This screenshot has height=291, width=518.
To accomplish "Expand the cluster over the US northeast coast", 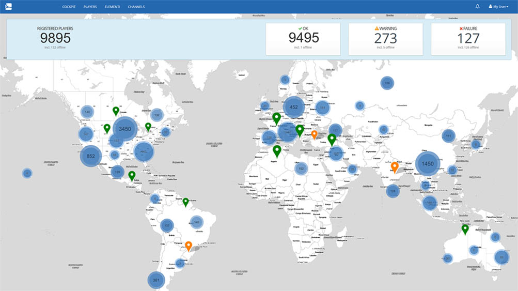I will 165,132.
